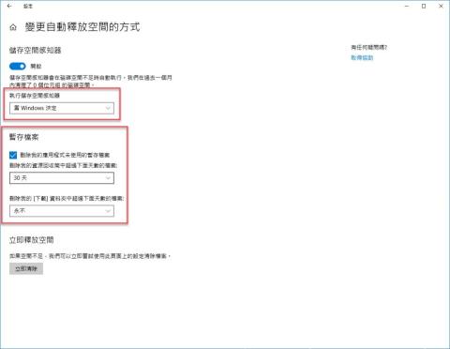The height and width of the screenshot is (349, 450).
Task: Uncheck delete temporary app files checkbox
Action: [13, 155]
